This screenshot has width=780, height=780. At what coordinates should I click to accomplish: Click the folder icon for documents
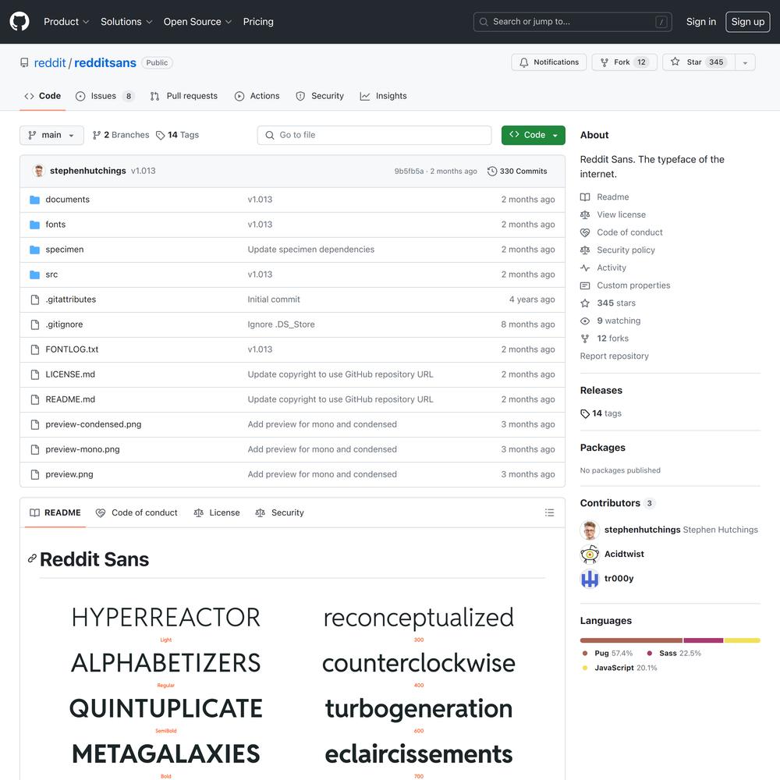coord(34,200)
